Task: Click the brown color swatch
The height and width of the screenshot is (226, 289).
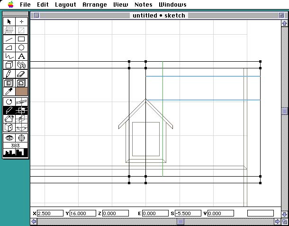Action: [x=21, y=91]
